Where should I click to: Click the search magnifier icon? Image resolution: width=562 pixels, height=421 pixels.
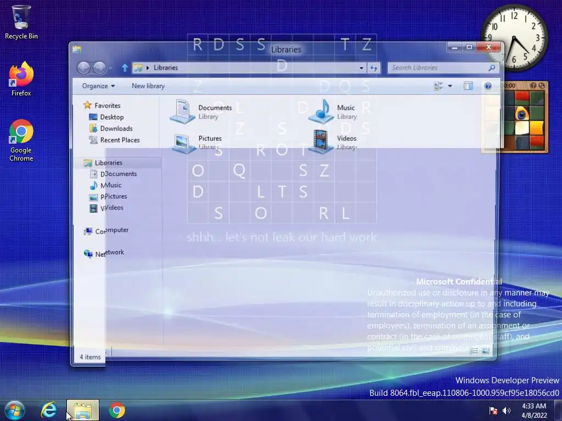(492, 67)
